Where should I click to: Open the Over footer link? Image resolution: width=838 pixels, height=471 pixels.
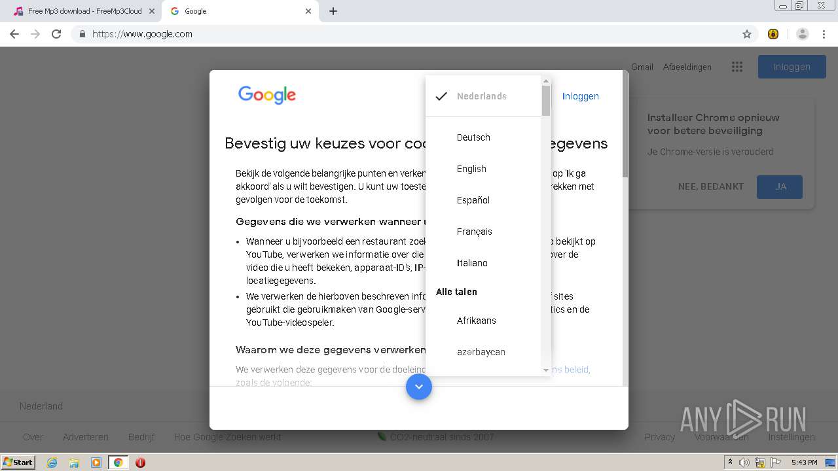pyautogui.click(x=33, y=437)
